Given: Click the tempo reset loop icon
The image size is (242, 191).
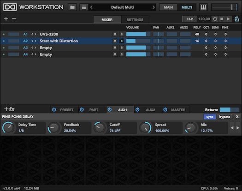Looking at the screenshot, I should click(x=215, y=19).
